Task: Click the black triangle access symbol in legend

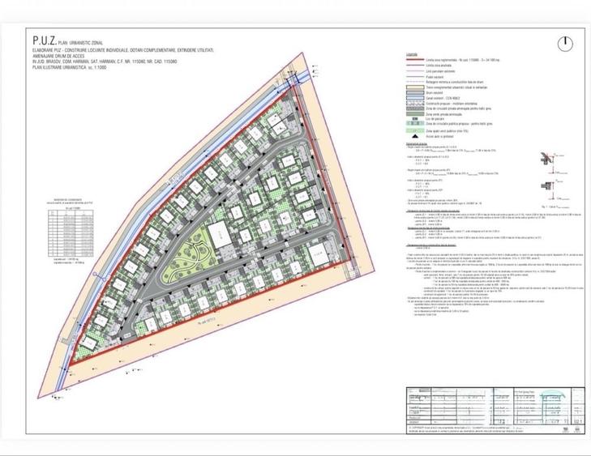Action: pyautogui.click(x=414, y=137)
